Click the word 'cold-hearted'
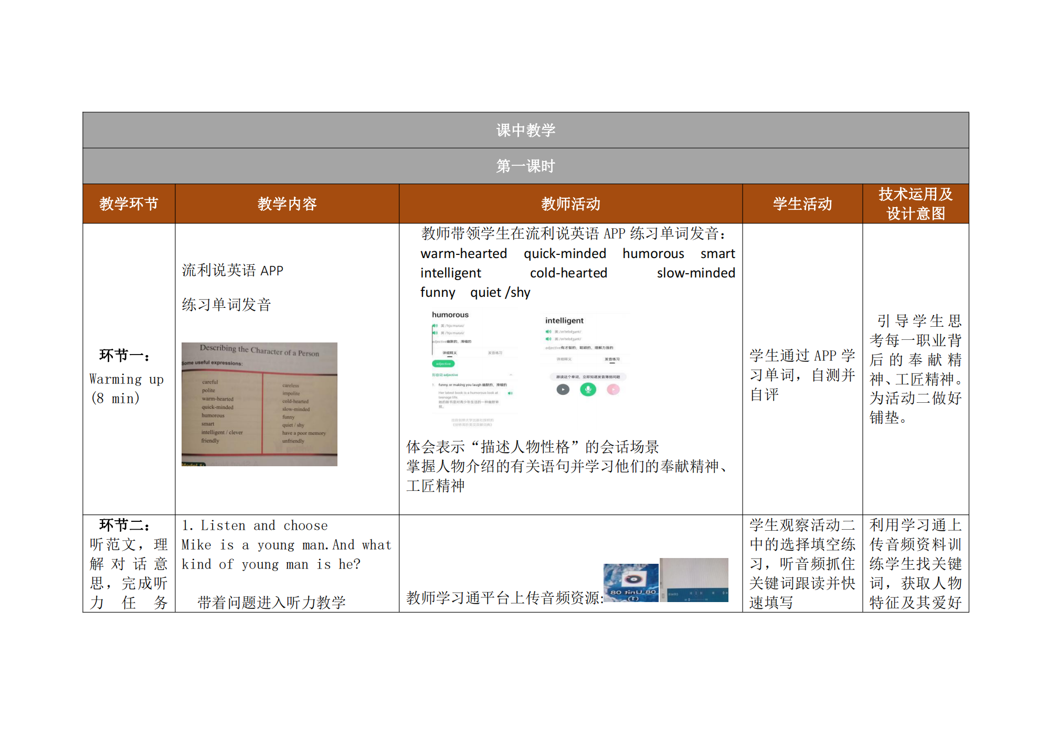 [568, 273]
